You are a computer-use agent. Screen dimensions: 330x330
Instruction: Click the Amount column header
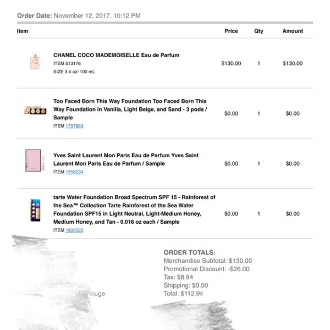[293, 31]
